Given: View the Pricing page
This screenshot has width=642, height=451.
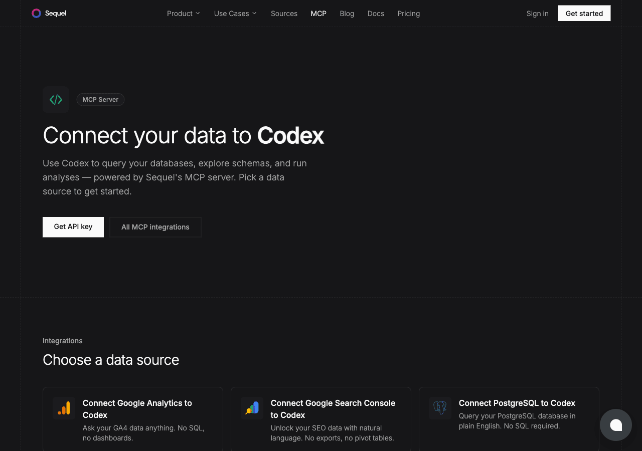Looking at the screenshot, I should point(409,14).
